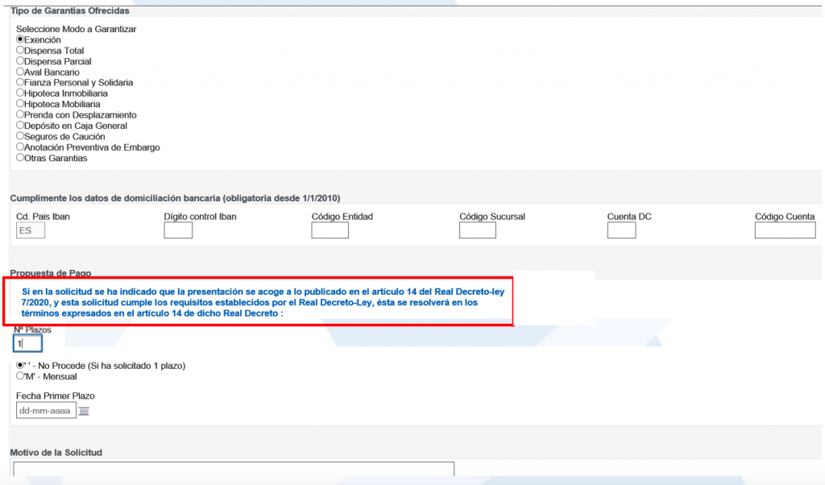This screenshot has height=485, width=825.
Task: Select Anotación Preventiva de Embargo
Action: (20, 147)
